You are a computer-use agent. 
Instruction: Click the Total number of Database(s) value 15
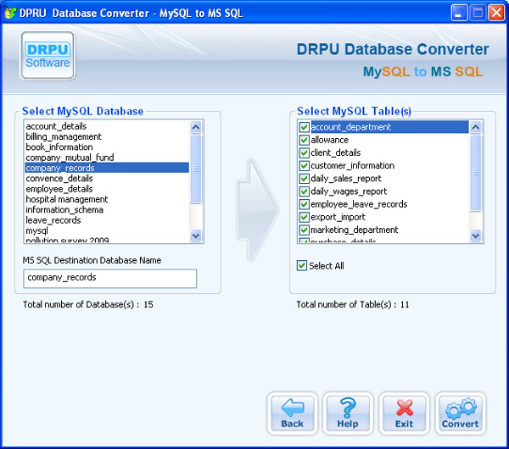coord(148,304)
